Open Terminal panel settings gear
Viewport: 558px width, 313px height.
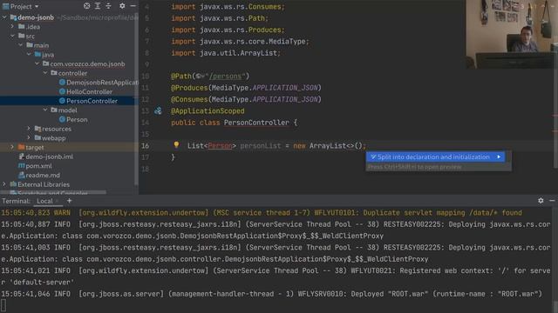[541, 201]
